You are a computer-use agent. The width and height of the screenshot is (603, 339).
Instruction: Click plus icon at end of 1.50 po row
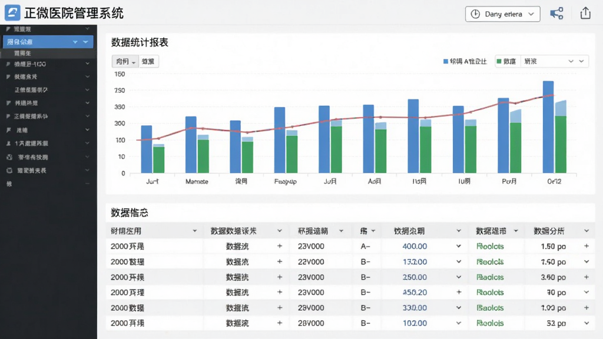pos(587,246)
